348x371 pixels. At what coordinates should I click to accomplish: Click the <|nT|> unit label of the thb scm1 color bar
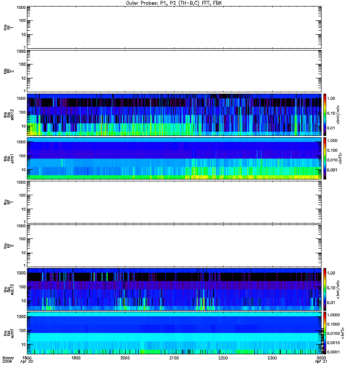340,158
